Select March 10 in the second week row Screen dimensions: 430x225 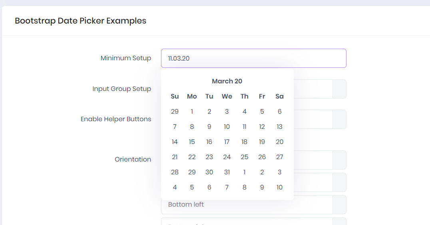227,127
